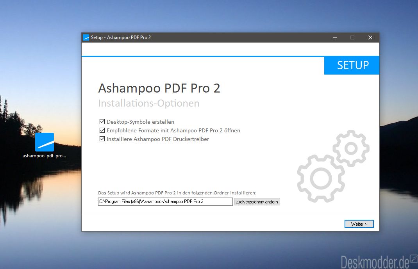Click the SETUP banner label

pos(353,65)
